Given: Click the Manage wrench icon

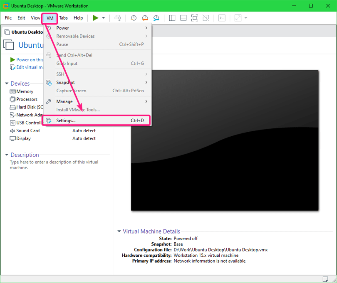Looking at the screenshot, I should pyautogui.click(x=49, y=101).
